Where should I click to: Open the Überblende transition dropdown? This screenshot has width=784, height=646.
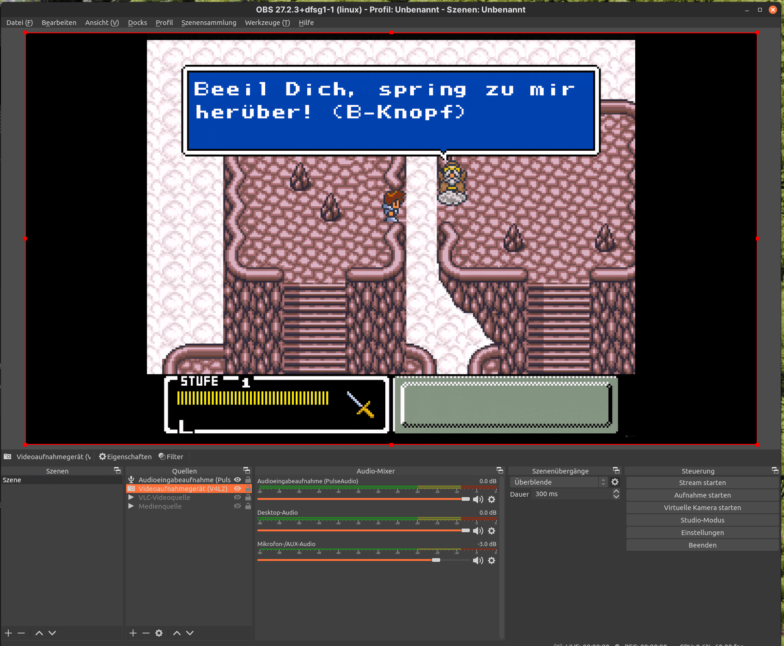point(559,482)
